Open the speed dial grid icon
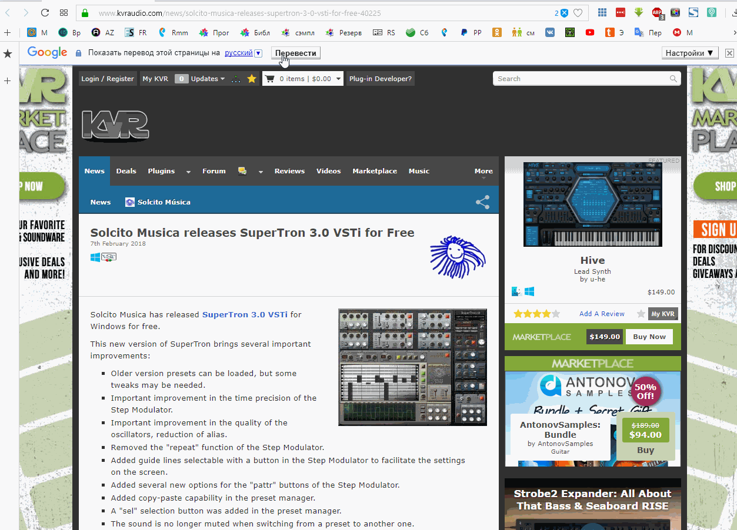 coord(64,13)
